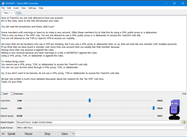The image size is (187, 137).
Task: Click the Save button
Action: (x=64, y=134)
